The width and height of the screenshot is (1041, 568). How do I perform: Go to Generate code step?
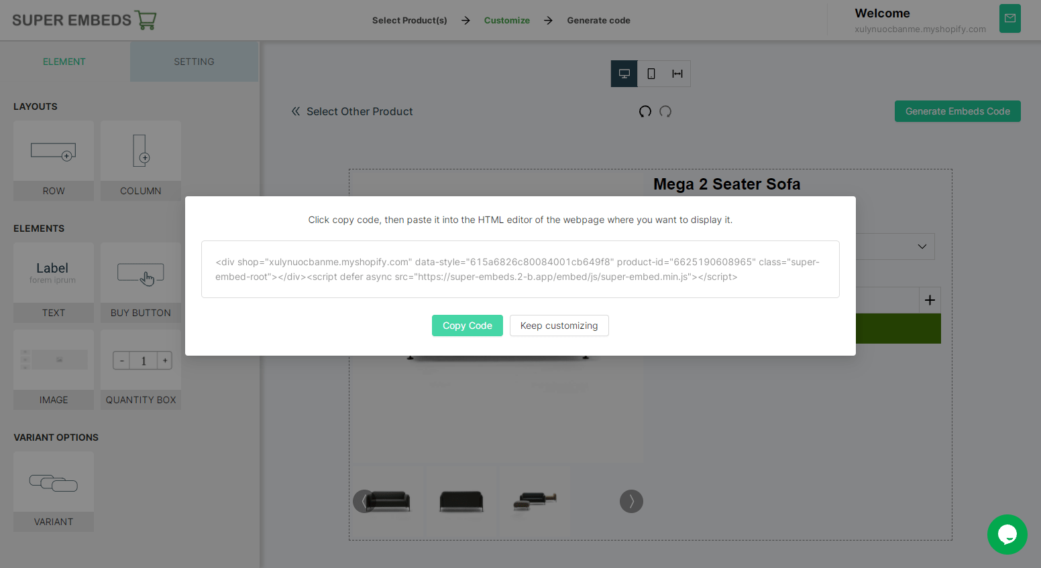pyautogui.click(x=599, y=20)
